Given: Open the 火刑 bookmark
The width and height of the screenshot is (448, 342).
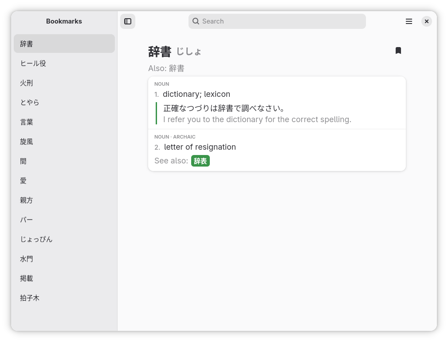Looking at the screenshot, I should point(64,83).
